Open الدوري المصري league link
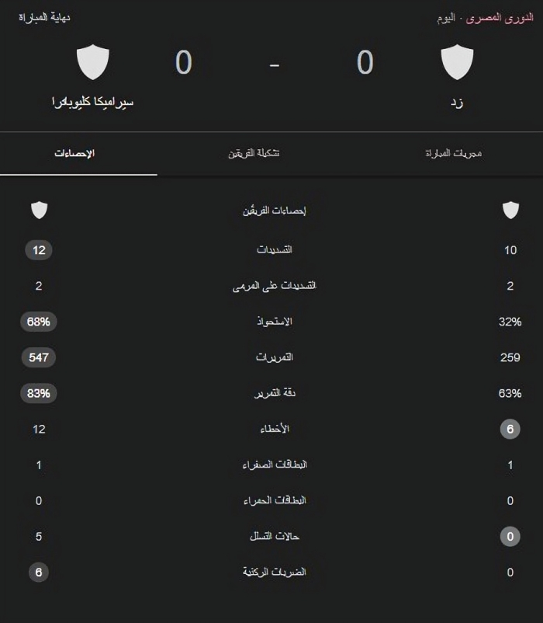Image resolution: width=543 pixels, height=623 pixels. [x=500, y=19]
